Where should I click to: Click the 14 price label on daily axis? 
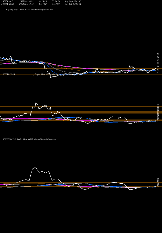[x=158, y=57]
